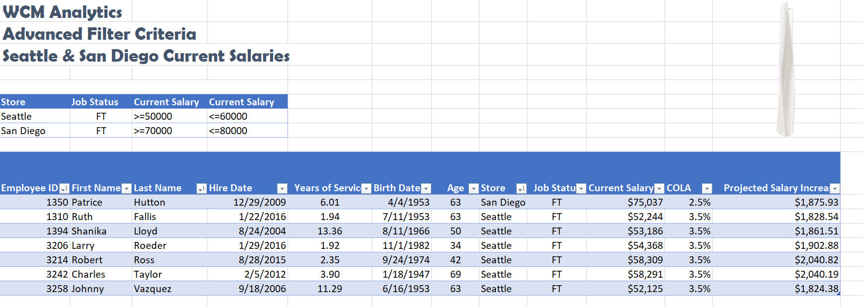Open the Last Name filter dropdown
863x306 pixels.
coord(201,188)
